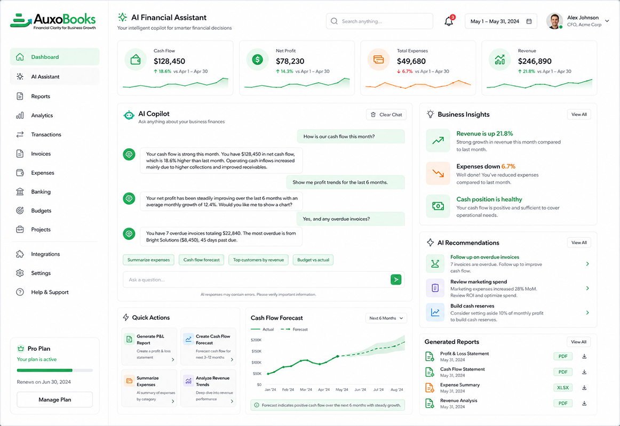Click the Expense Summary file icon

coord(430,388)
